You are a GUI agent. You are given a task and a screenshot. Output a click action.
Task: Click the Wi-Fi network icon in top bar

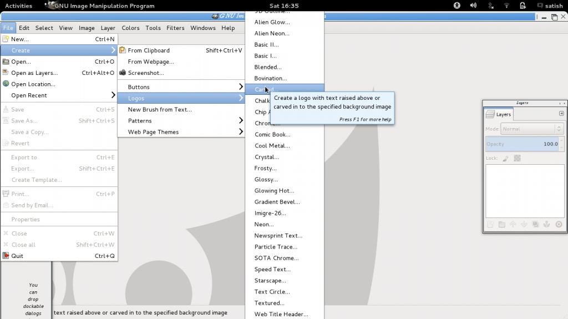506,6
